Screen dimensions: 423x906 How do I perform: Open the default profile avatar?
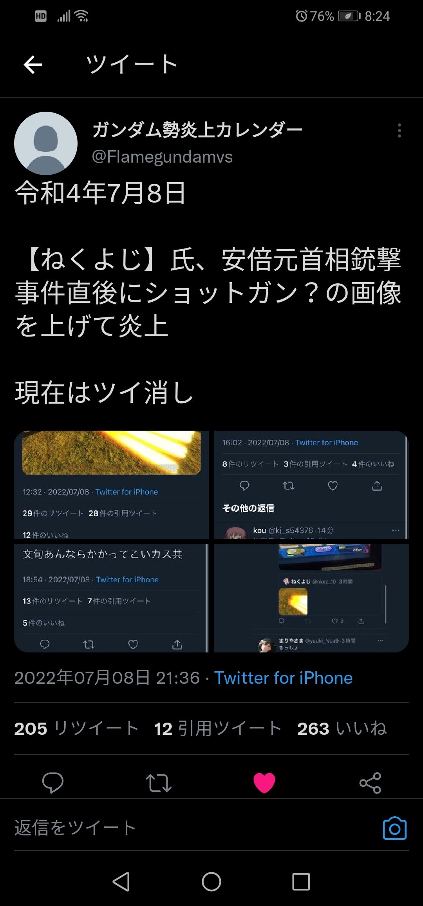pyautogui.click(x=46, y=143)
